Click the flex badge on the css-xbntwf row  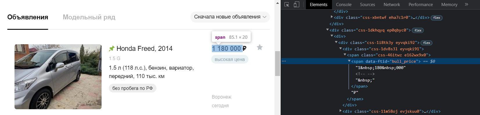(x=436, y=18)
